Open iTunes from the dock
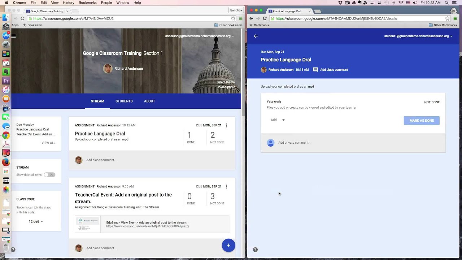Viewport: 462px width, 260px height. click(6, 90)
